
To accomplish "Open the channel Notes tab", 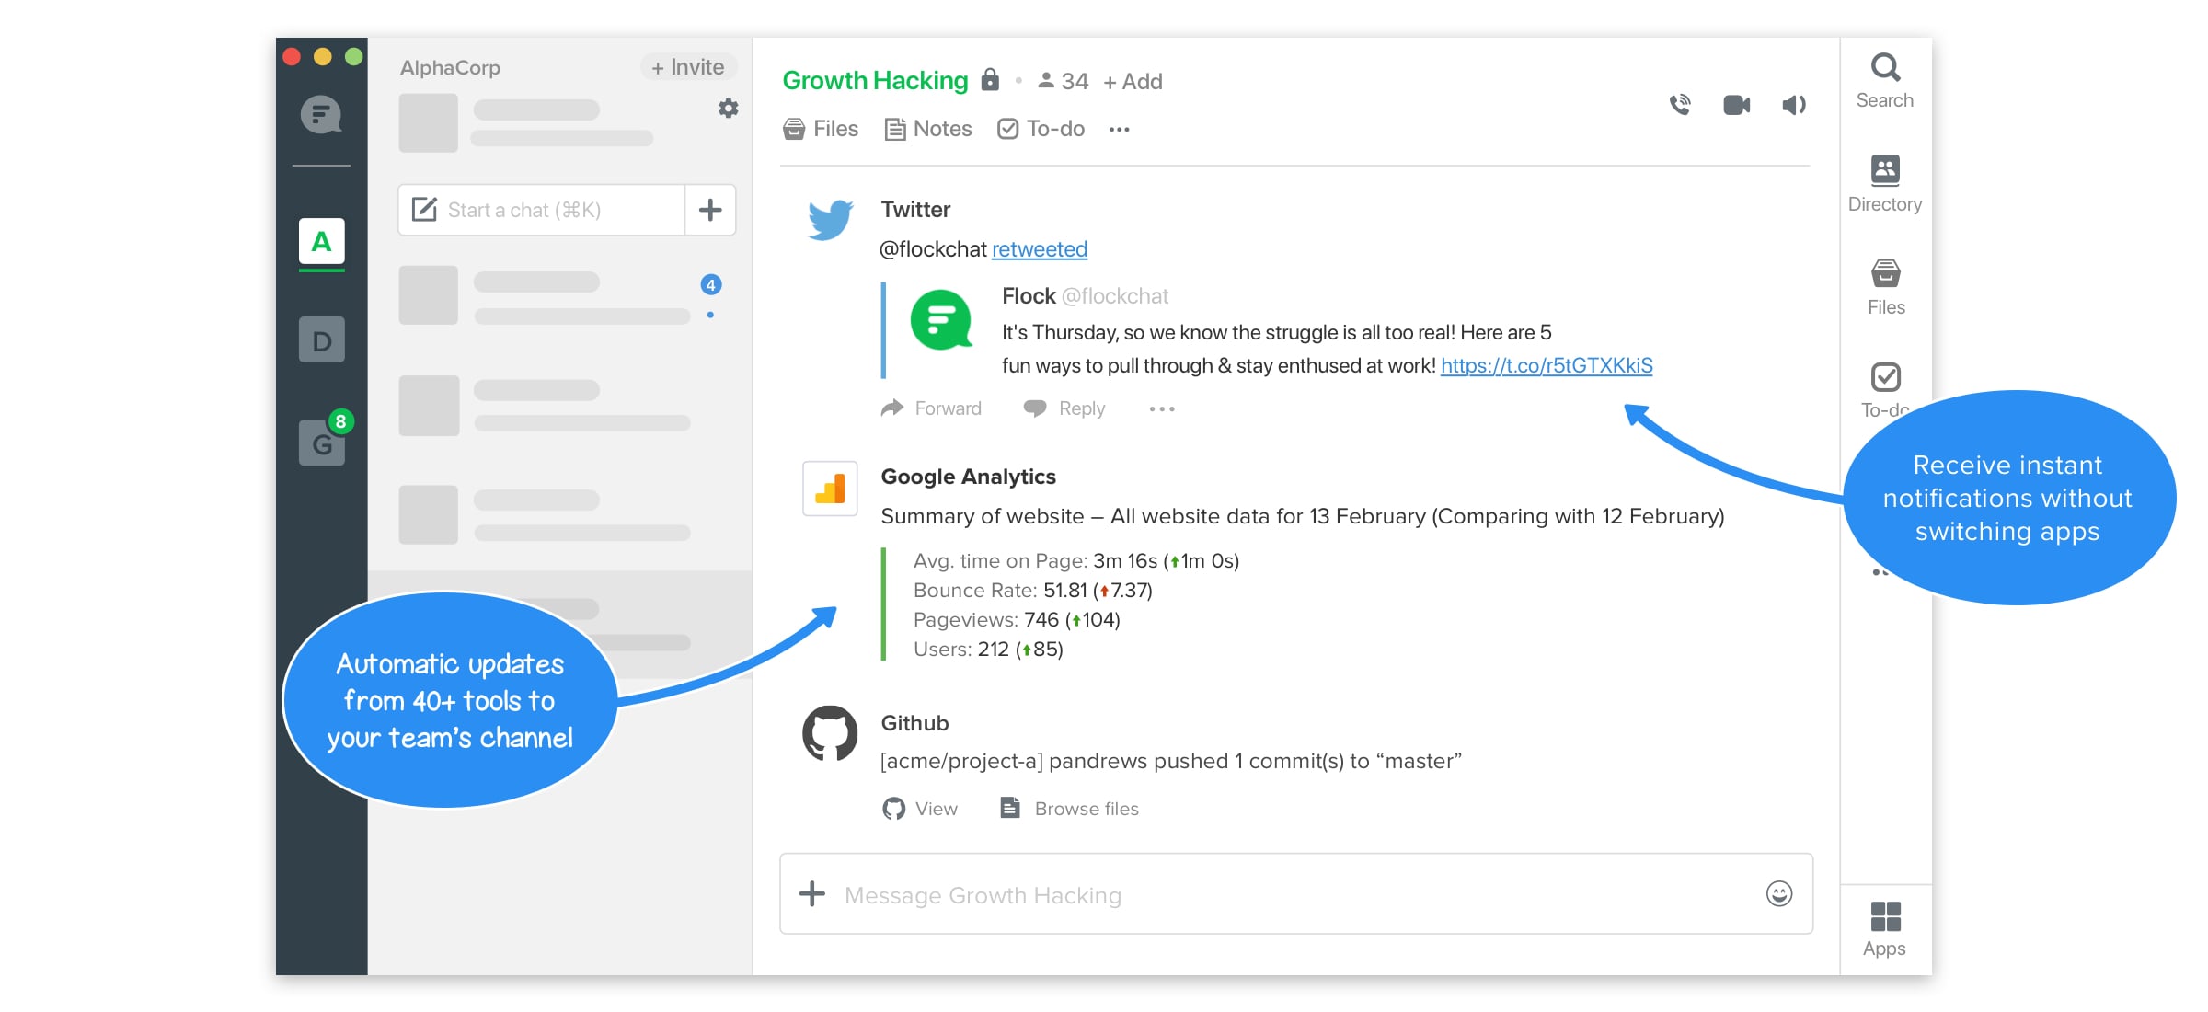I will point(928,129).
